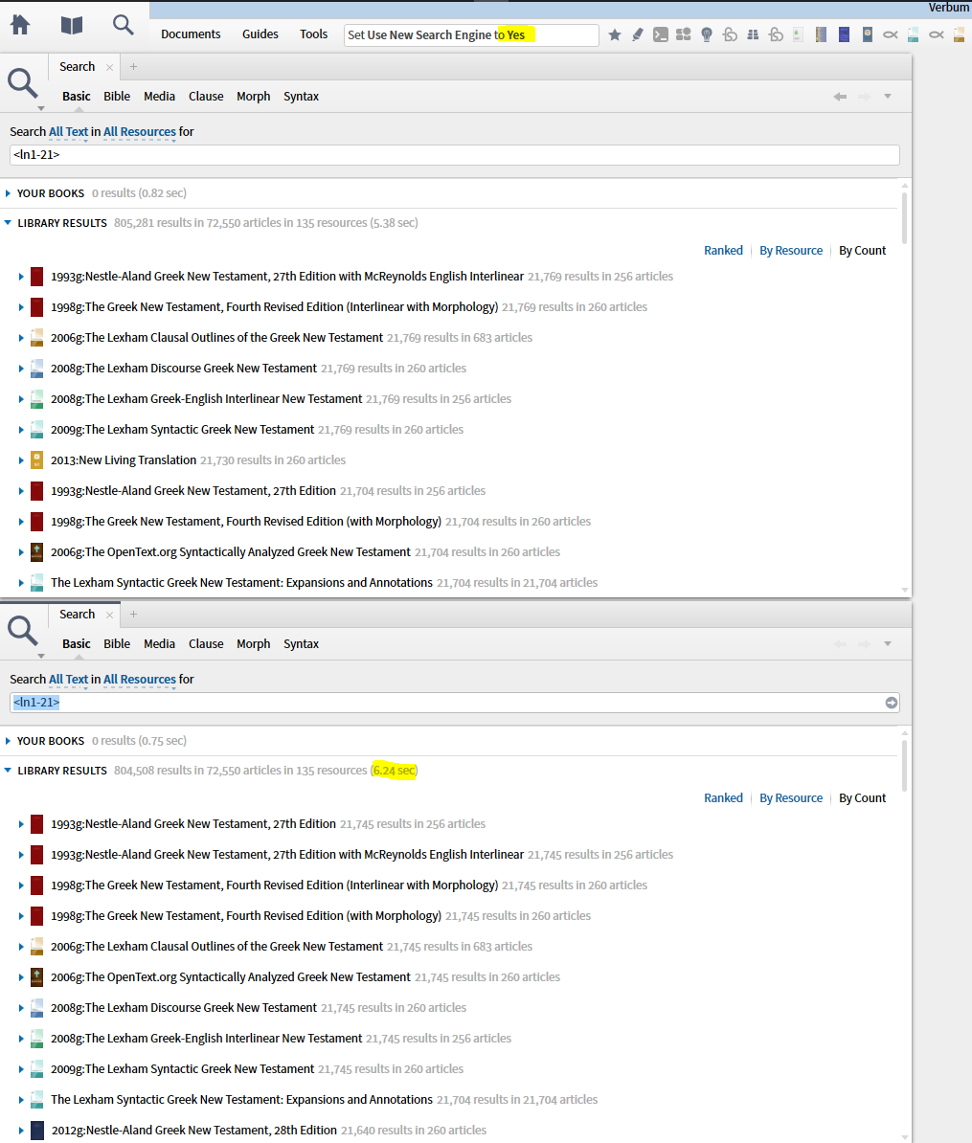Go back using top panel's left arrow
The height and width of the screenshot is (1143, 972).
click(x=840, y=97)
